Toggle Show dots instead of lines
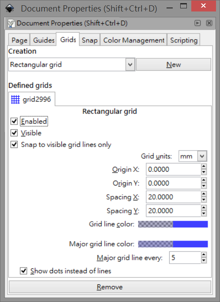Viewport: 220px width, 302px height. coord(23,271)
